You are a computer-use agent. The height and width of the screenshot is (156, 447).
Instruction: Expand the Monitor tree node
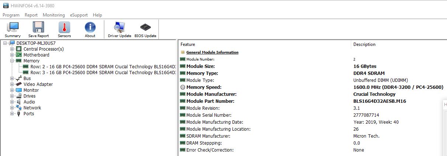[x=12, y=90]
